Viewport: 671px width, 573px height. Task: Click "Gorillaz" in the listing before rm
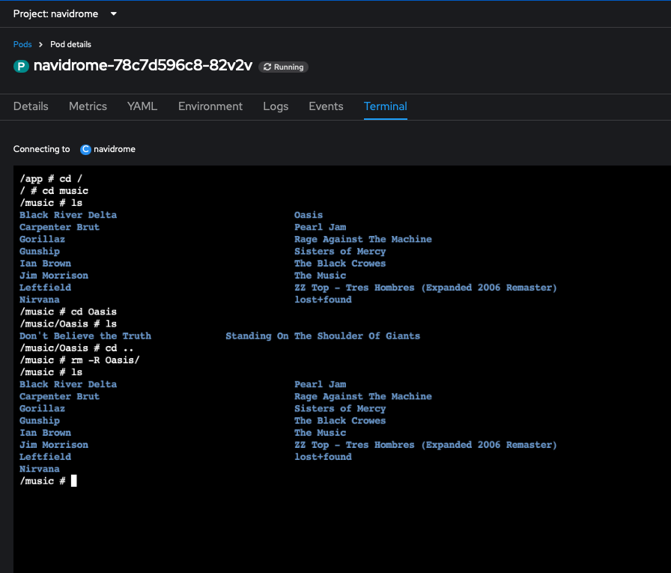pos(43,239)
